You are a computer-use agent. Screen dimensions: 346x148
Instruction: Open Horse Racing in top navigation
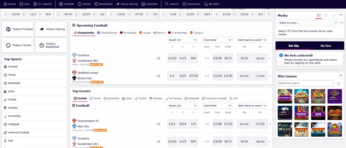click(x=126, y=4)
